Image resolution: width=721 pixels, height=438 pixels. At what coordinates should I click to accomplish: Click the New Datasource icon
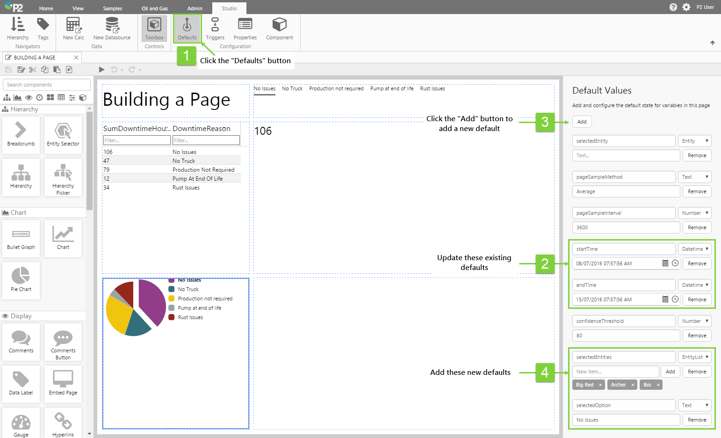[112, 28]
